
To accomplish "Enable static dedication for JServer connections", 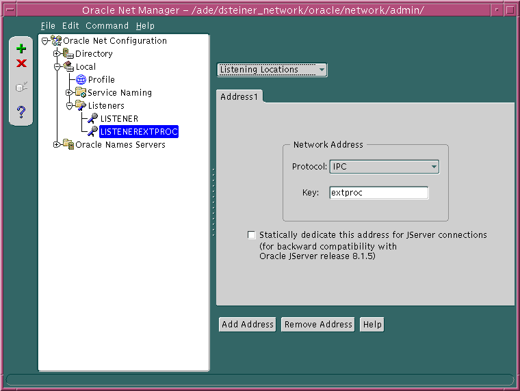I will pyautogui.click(x=252, y=235).
